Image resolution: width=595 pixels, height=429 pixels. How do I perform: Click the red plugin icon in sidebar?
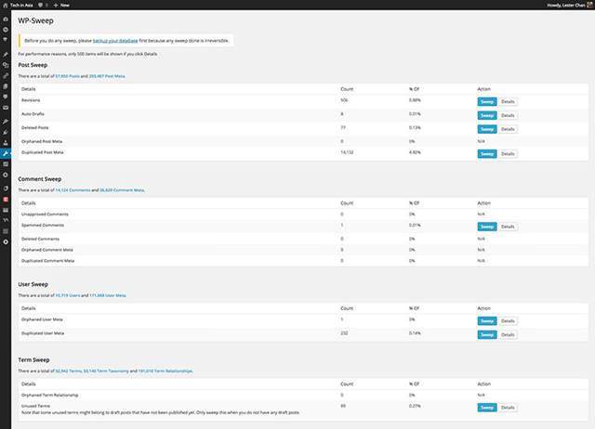[6, 199]
